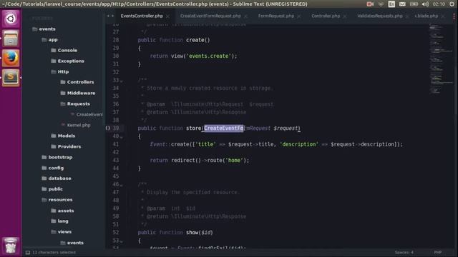Viewport: 458px width, 257px height.
Task: Open the CreateEvent file under Requests
Action: (x=89, y=114)
